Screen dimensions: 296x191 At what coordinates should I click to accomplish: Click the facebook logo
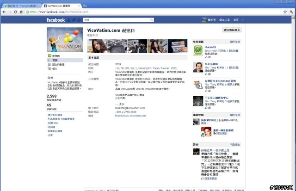55,20
